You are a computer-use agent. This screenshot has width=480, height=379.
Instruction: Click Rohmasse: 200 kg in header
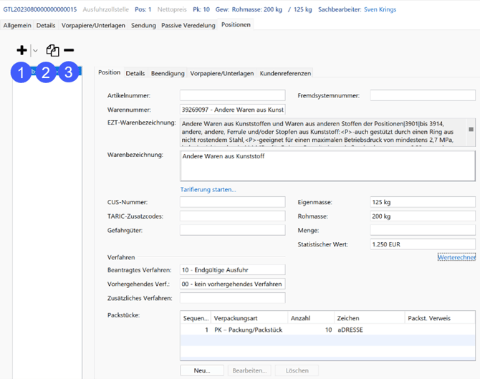click(257, 9)
